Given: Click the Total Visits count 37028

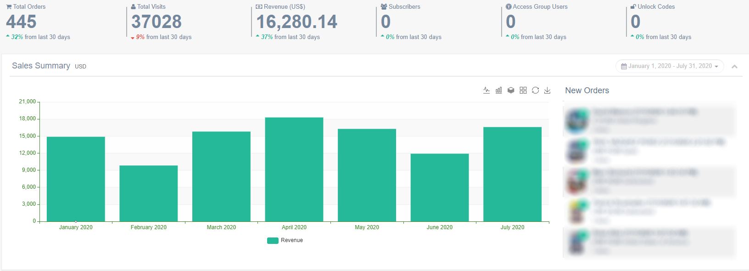Looking at the screenshot, I should coord(157,22).
